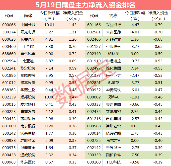The height and width of the screenshot is (166, 171).
Task: Select stock code 000066
Action: click(9, 25)
